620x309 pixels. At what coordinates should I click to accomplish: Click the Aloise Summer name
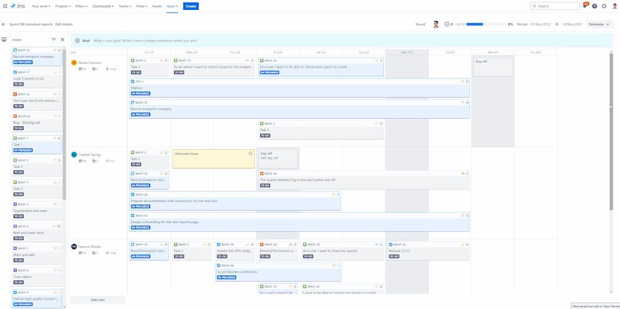pyautogui.click(x=89, y=63)
